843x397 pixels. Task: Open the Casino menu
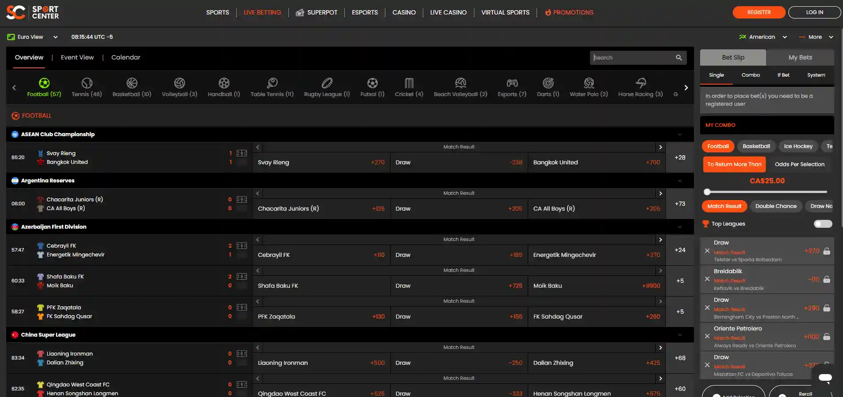[404, 12]
